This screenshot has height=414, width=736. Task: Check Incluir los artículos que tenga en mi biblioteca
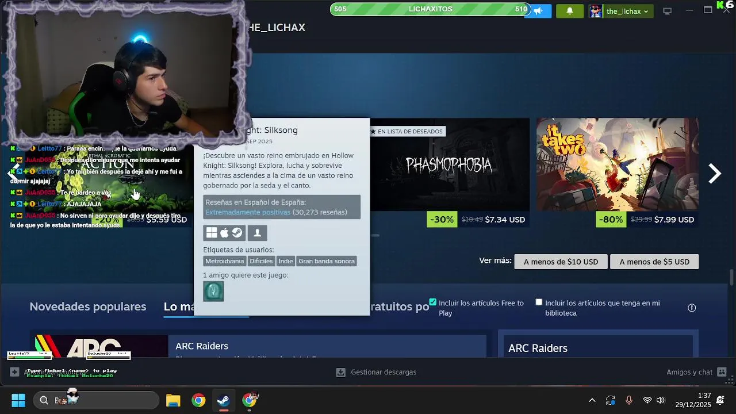click(539, 302)
